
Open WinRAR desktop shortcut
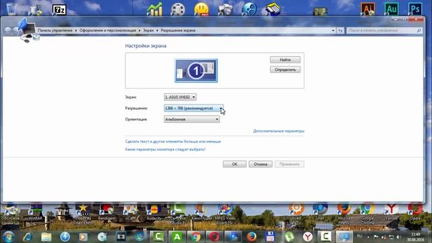pyautogui.click(x=36, y=212)
